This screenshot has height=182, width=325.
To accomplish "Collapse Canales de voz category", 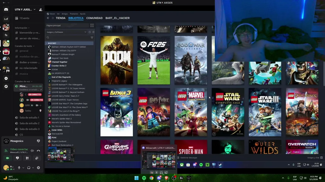I will (23, 81).
